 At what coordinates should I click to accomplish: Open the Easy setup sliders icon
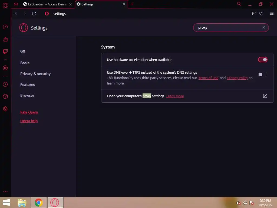pyautogui.click(x=272, y=14)
